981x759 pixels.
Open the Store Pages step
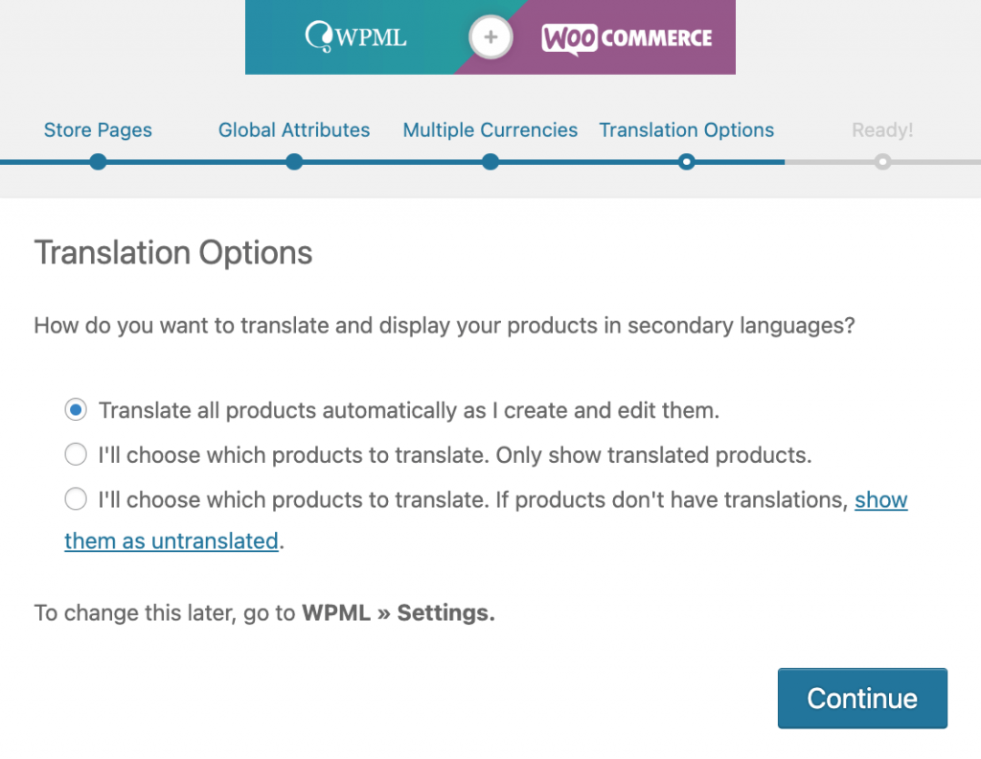click(98, 130)
